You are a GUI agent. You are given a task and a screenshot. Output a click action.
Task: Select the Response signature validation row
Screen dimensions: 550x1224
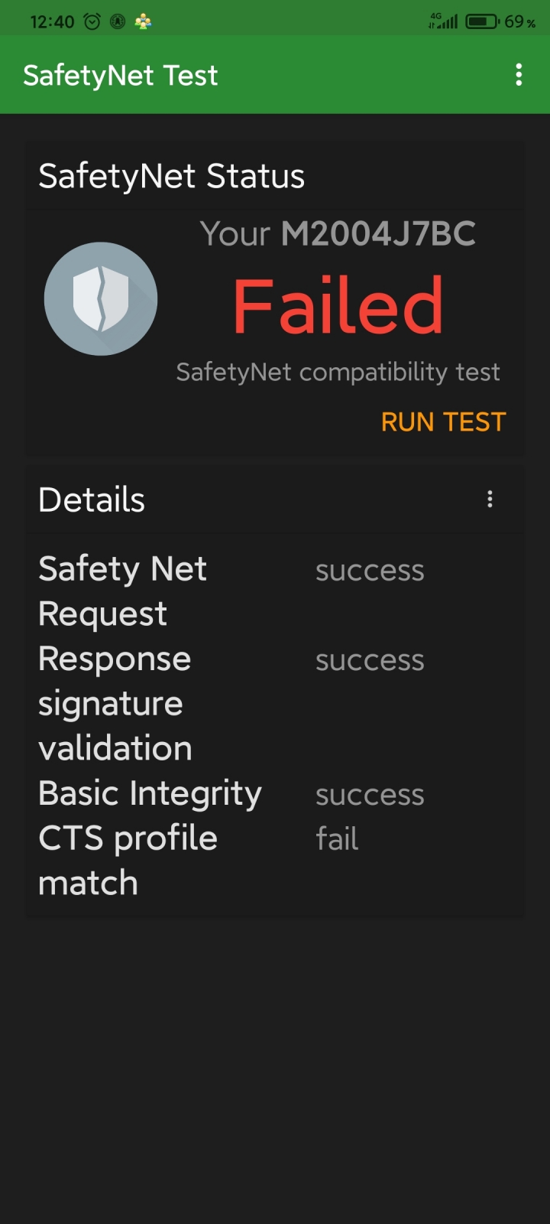click(x=275, y=704)
